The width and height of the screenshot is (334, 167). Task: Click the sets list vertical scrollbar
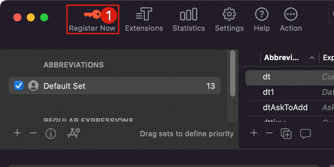tap(233, 73)
